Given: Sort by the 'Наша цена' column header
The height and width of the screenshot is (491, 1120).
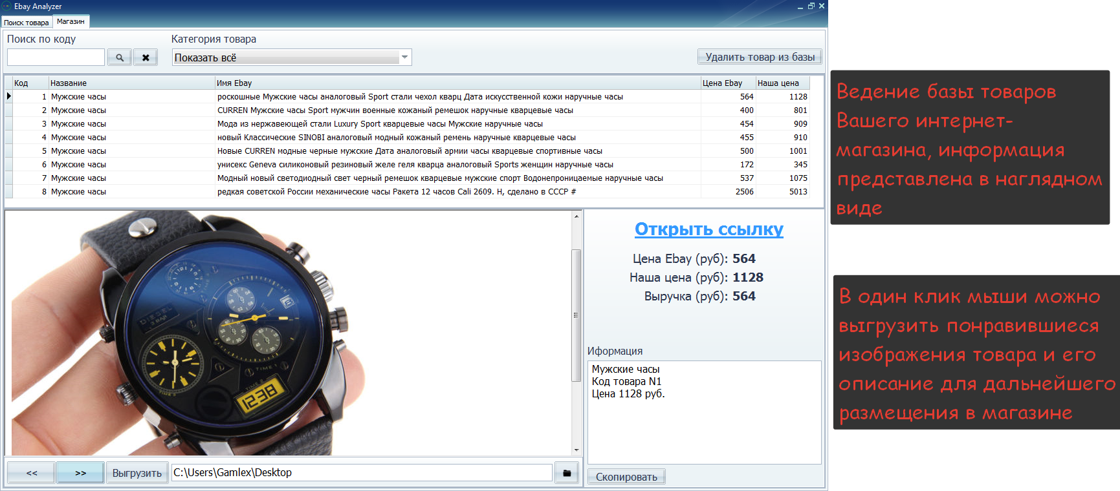Looking at the screenshot, I should pos(783,83).
